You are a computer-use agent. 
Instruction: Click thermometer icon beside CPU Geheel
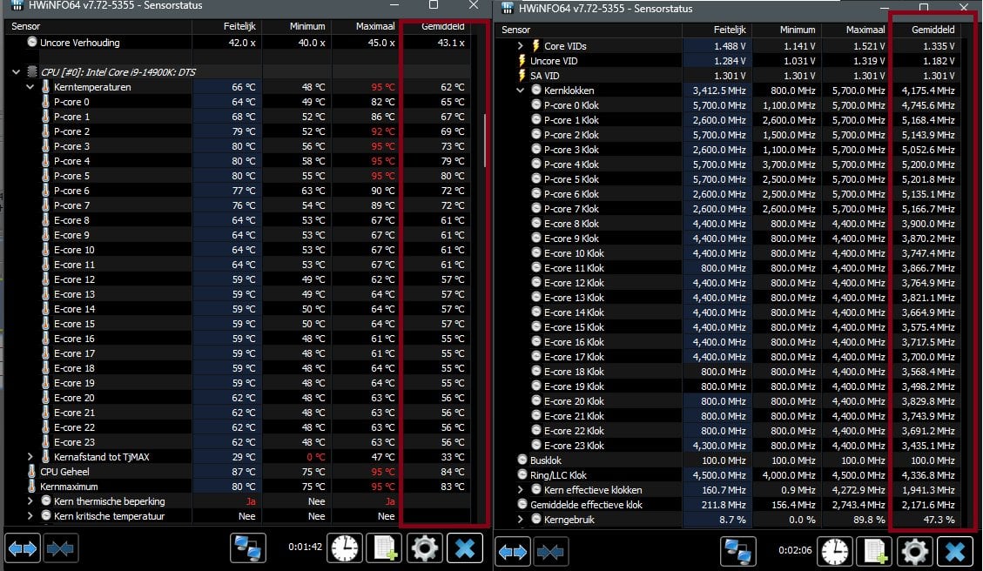click(32, 472)
